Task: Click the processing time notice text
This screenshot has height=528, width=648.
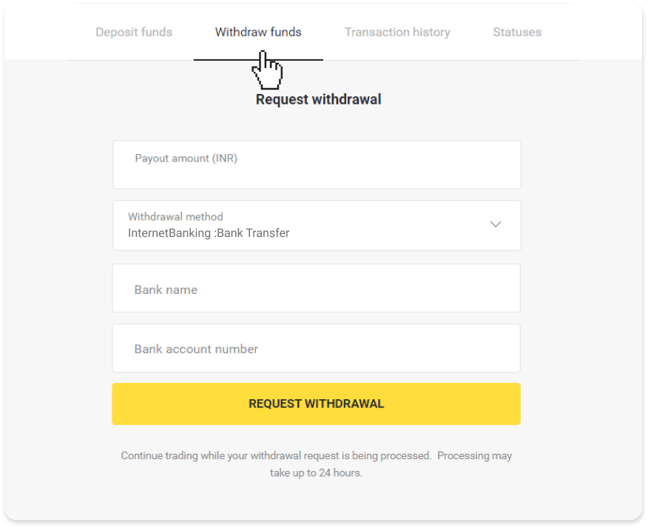Action: pyautogui.click(x=317, y=461)
